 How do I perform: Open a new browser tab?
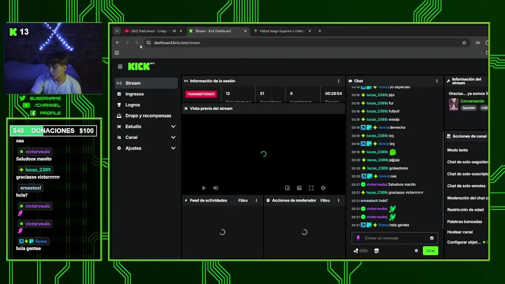[x=320, y=31]
